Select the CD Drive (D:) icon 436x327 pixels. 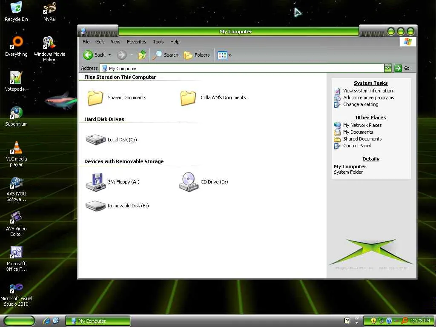pyautogui.click(x=204, y=182)
